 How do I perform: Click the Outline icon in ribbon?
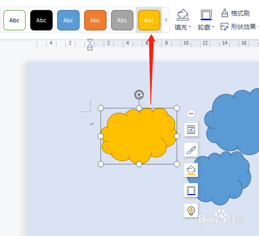[x=206, y=15]
